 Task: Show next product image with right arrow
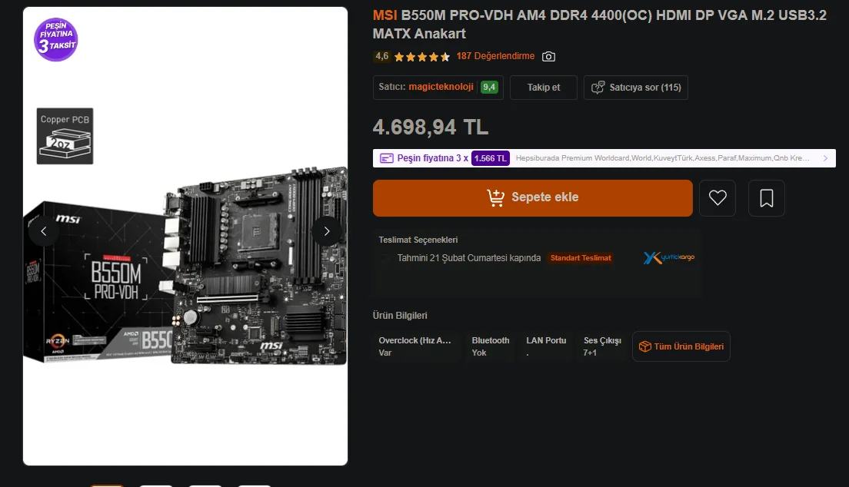pos(327,231)
